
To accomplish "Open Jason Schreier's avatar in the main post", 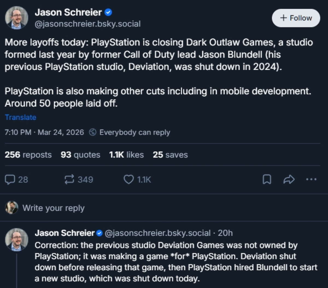I will pos(17,18).
